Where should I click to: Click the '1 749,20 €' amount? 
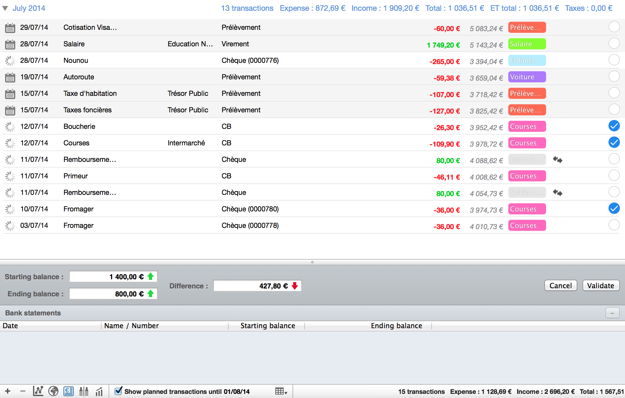[x=443, y=45]
